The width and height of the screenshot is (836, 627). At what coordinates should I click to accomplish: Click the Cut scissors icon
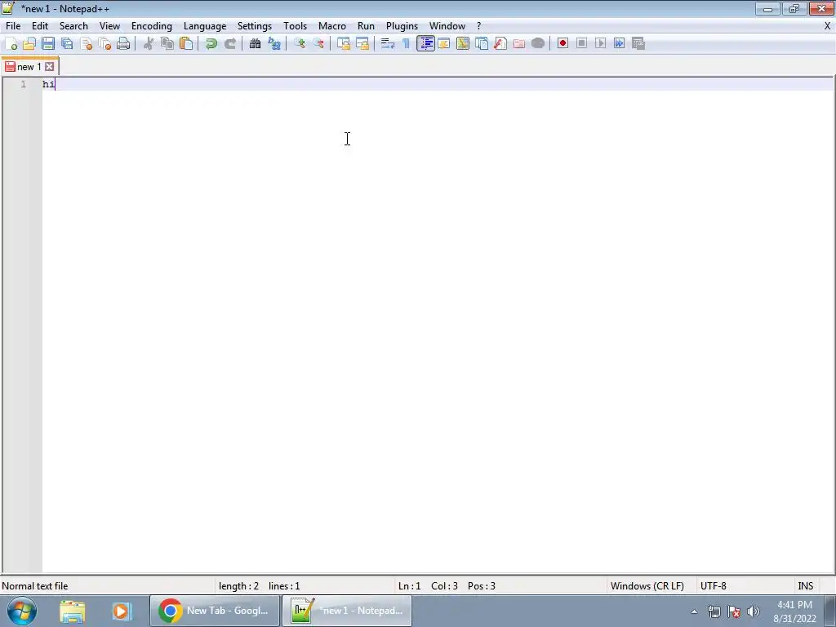(149, 44)
